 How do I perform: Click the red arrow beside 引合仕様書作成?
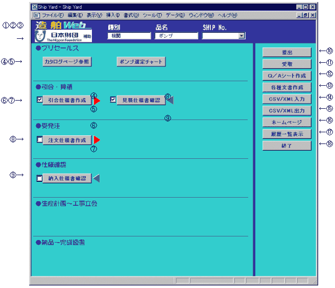[97, 101]
